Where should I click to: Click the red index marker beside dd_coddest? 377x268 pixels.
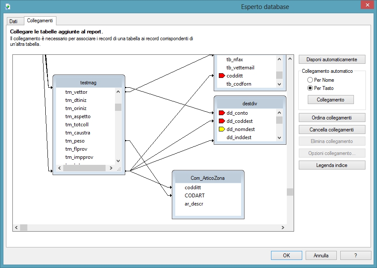(x=222, y=121)
